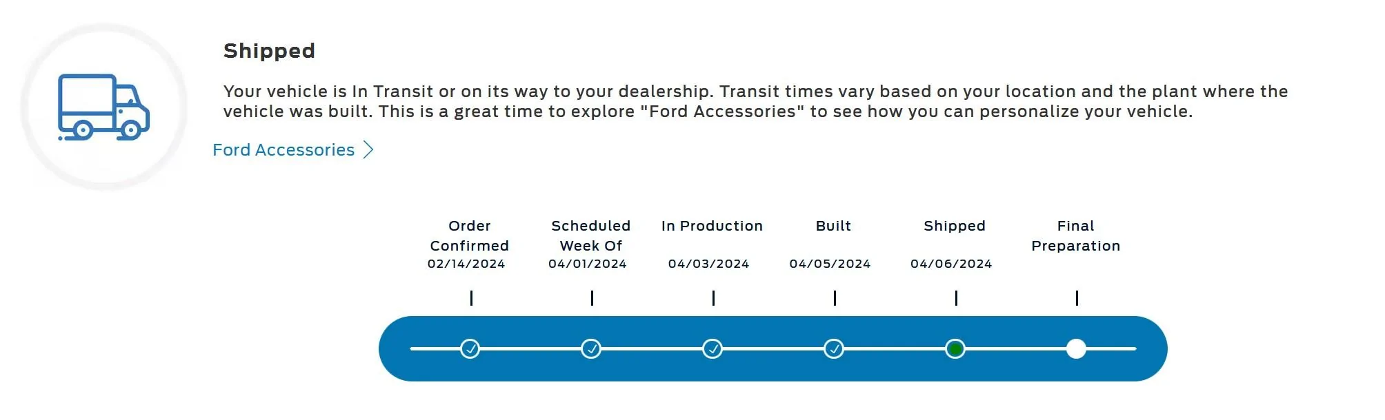Select the Shipped heading label
The image size is (1385, 420).
point(269,50)
